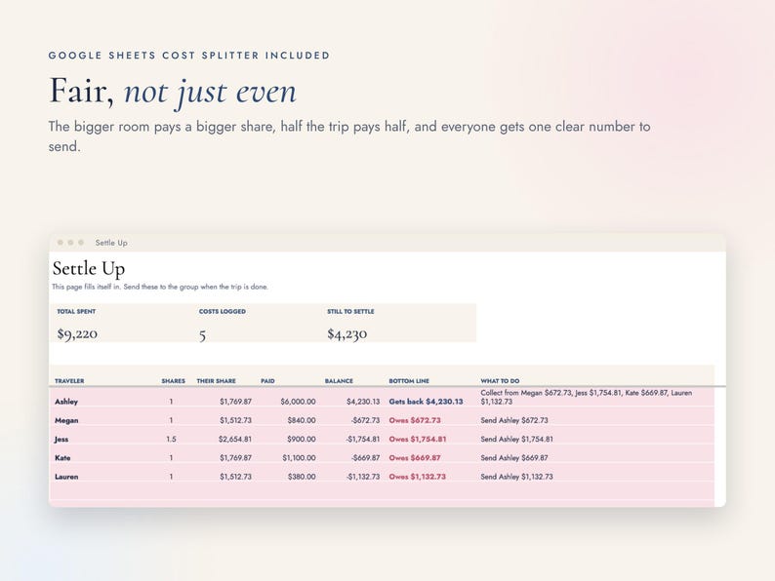Click the BALANCE column header
Image resolution: width=775 pixels, height=581 pixels.
[x=339, y=381]
